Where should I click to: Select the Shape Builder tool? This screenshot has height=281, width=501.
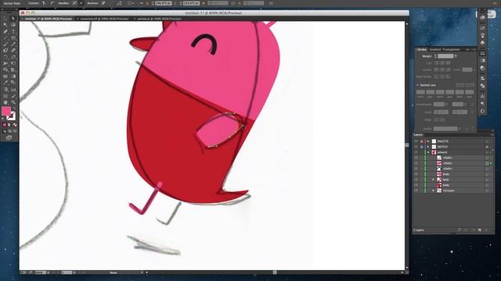click(x=5, y=69)
